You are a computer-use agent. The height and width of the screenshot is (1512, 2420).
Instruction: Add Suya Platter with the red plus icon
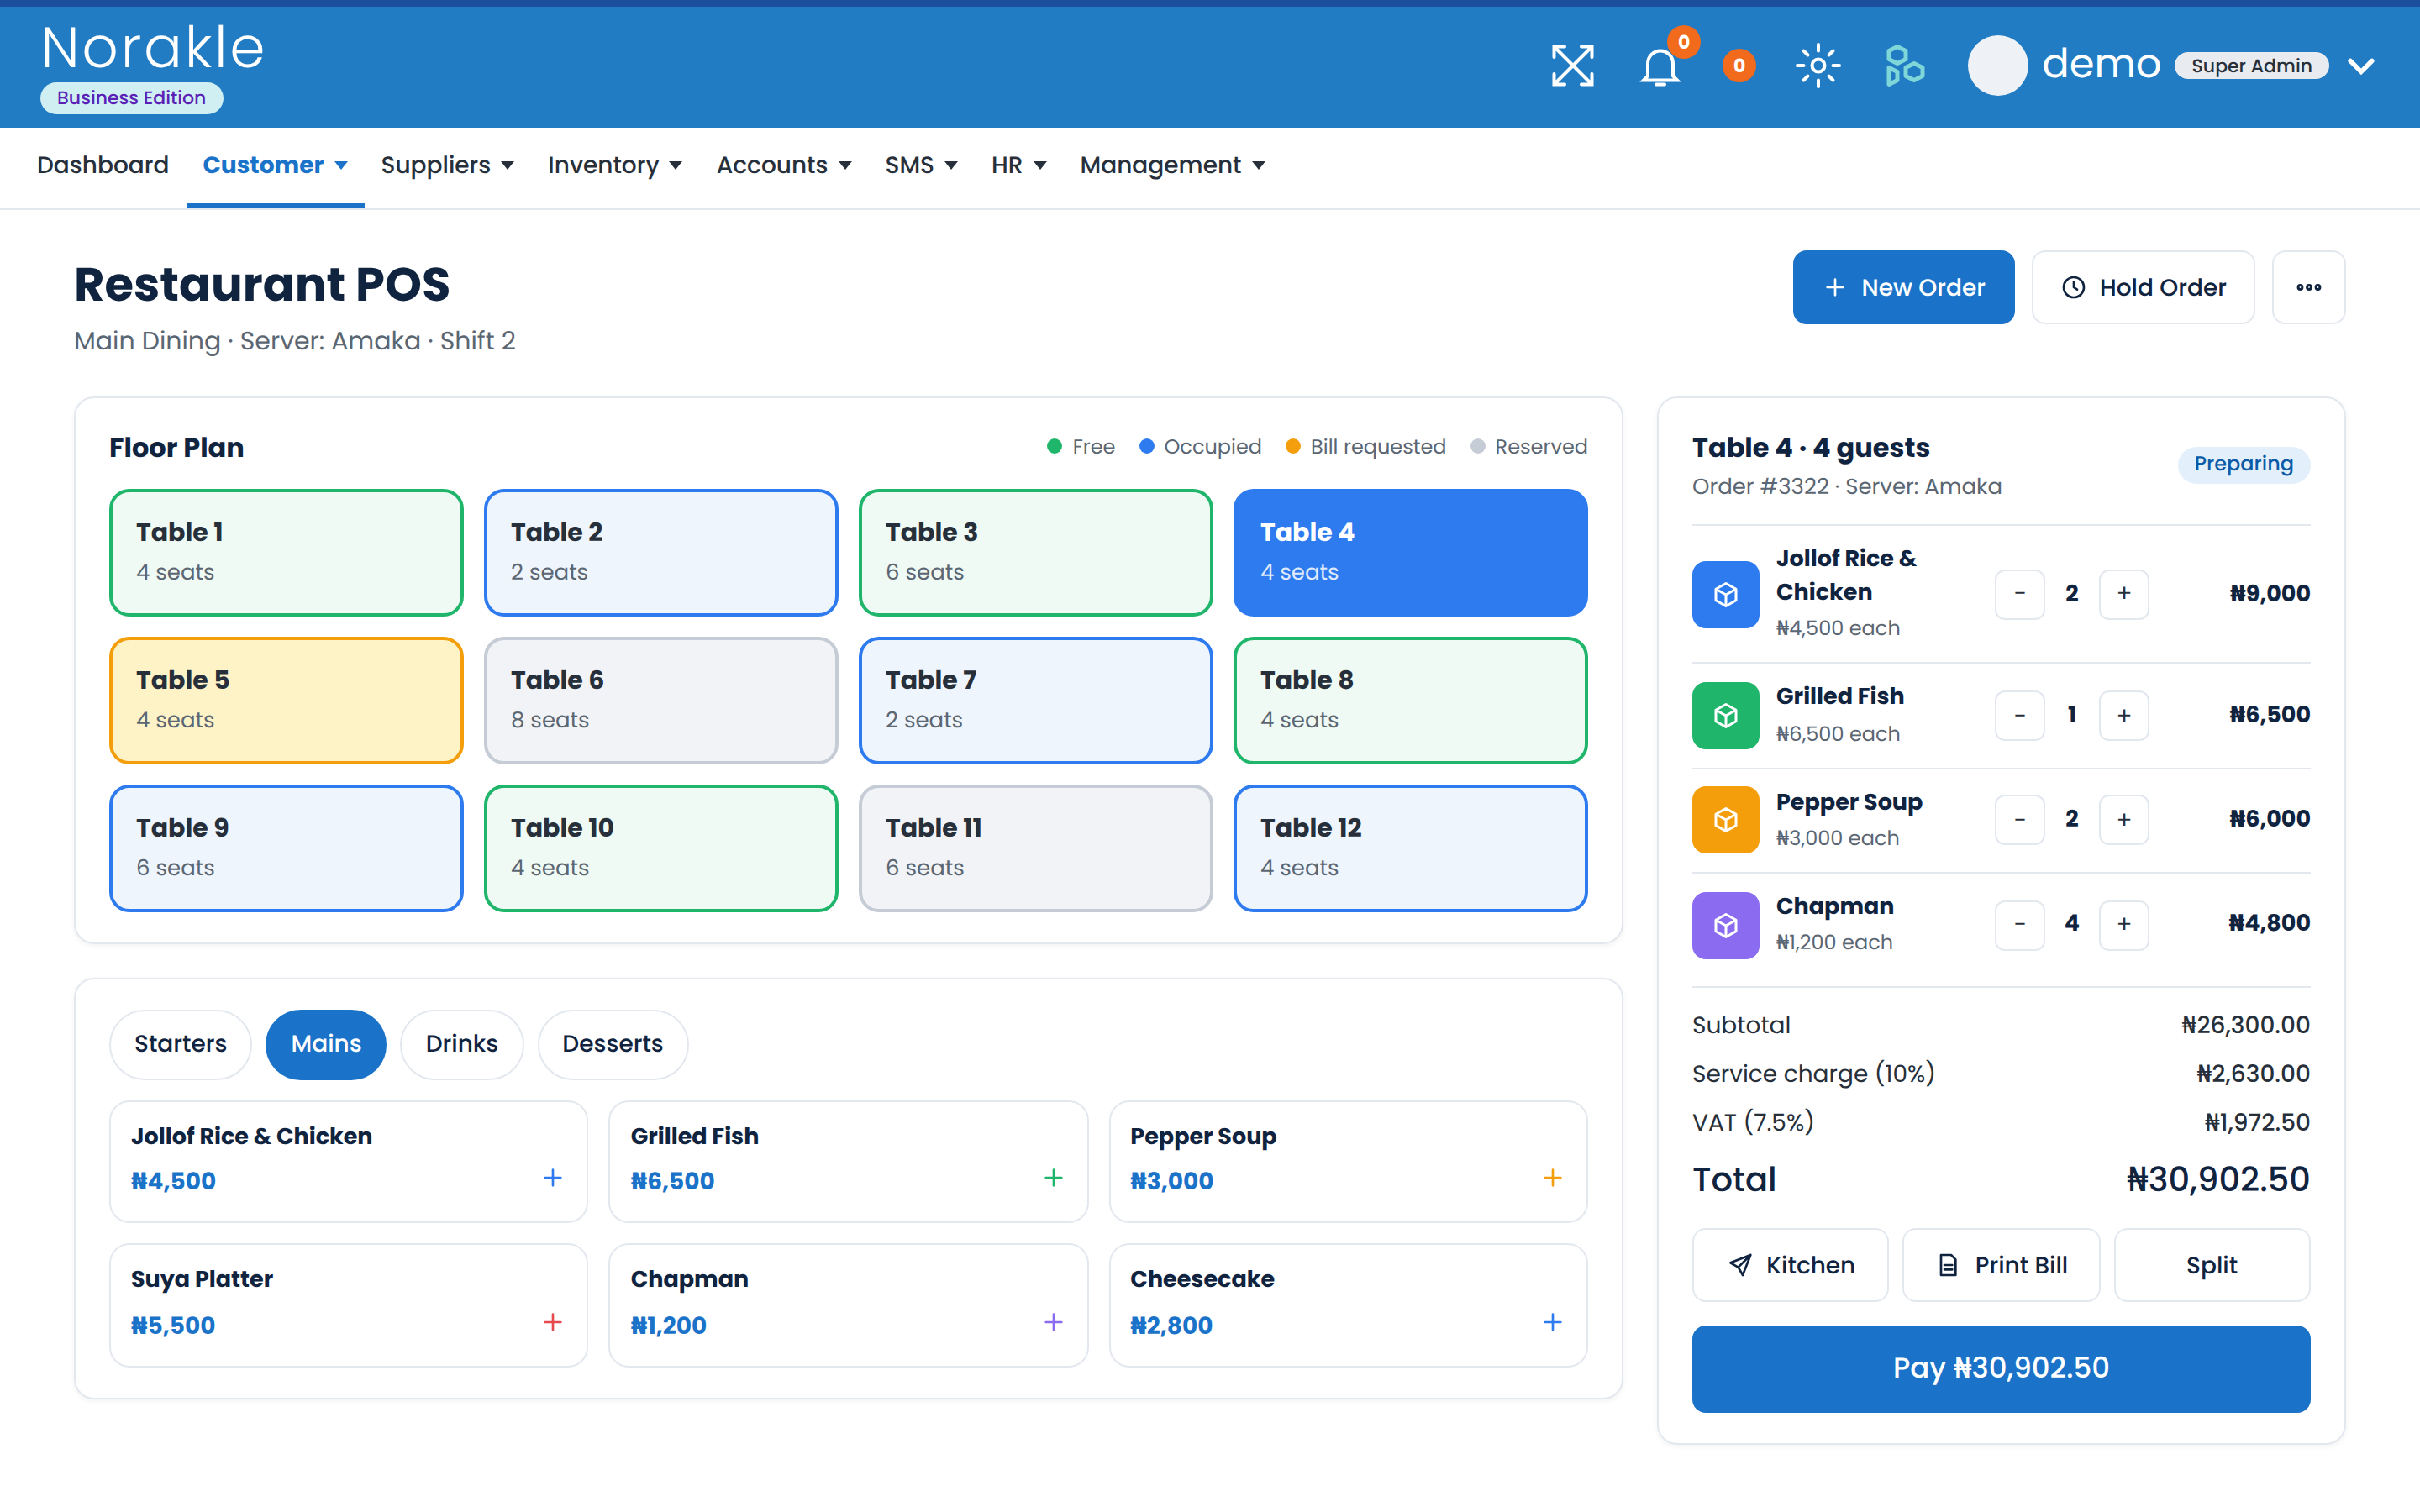coord(553,1322)
